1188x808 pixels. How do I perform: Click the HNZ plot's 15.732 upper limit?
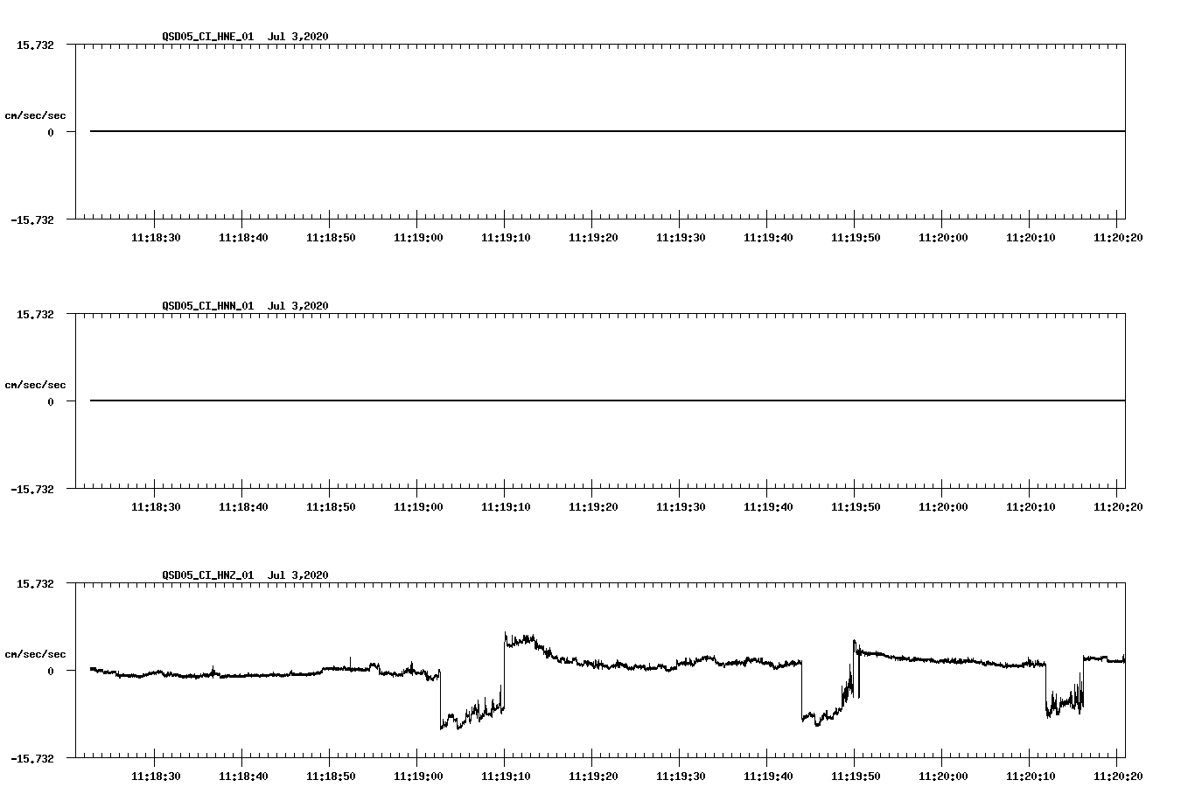coord(35,583)
